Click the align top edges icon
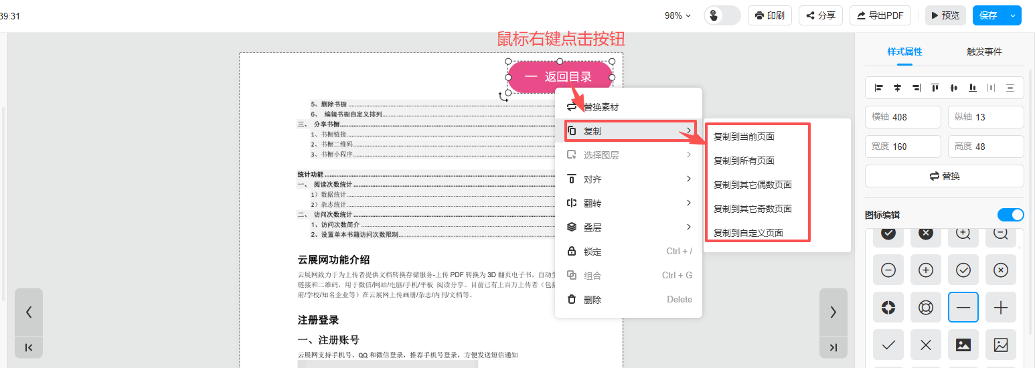 [x=935, y=88]
